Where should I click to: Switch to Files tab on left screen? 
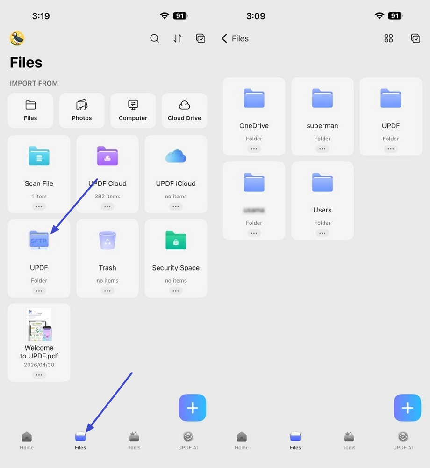click(80, 441)
